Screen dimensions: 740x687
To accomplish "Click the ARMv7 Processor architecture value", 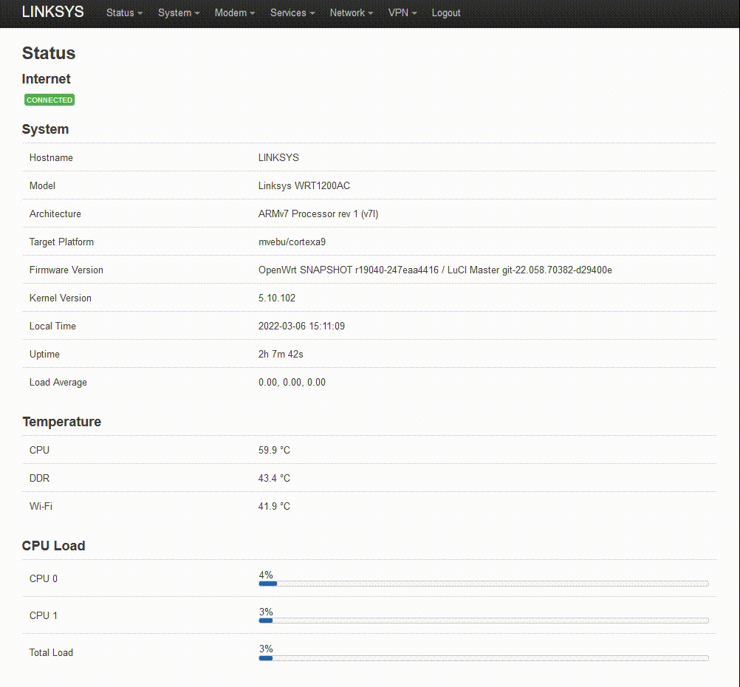I will (318, 214).
